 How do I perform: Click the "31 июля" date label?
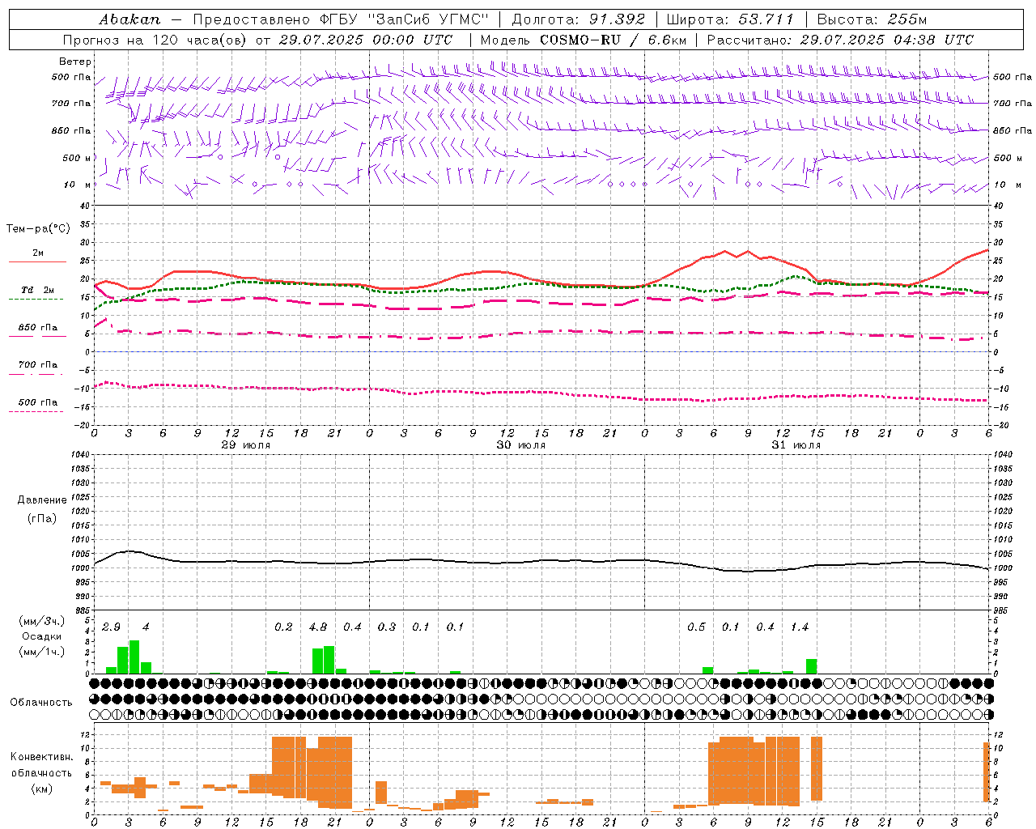[796, 445]
